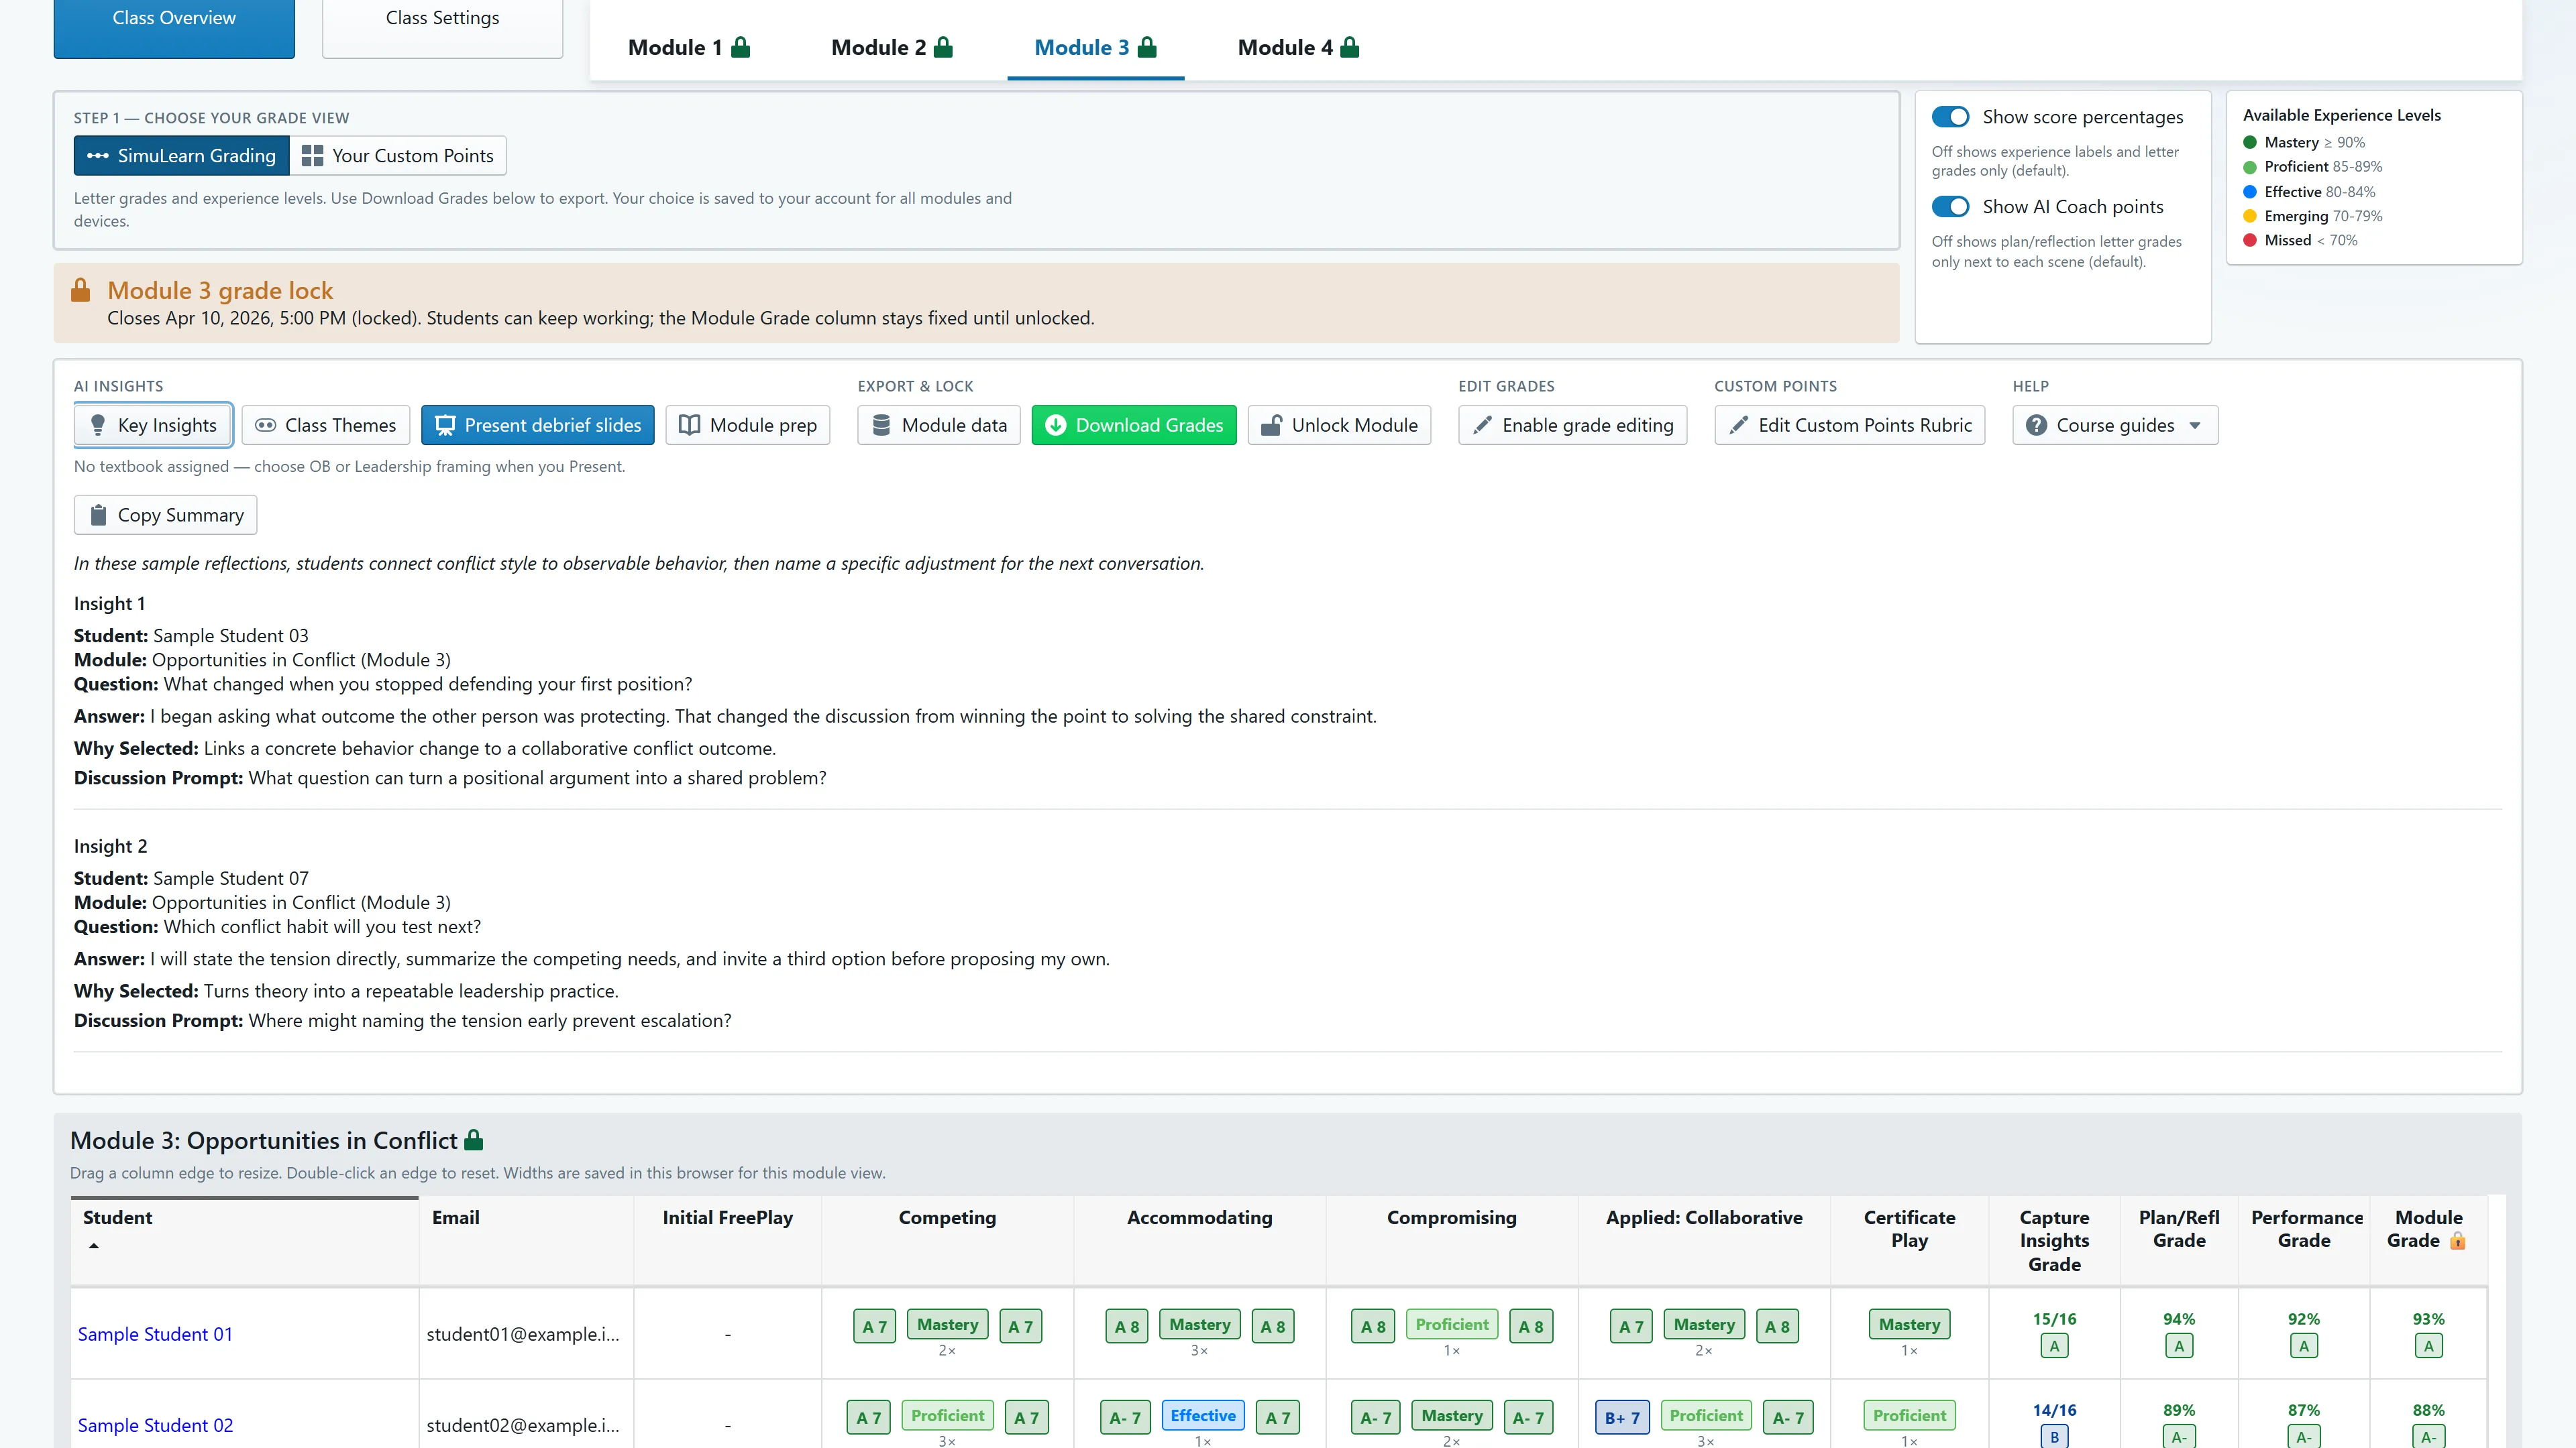Switch to Module 2 tab

pyautogui.click(x=892, y=47)
